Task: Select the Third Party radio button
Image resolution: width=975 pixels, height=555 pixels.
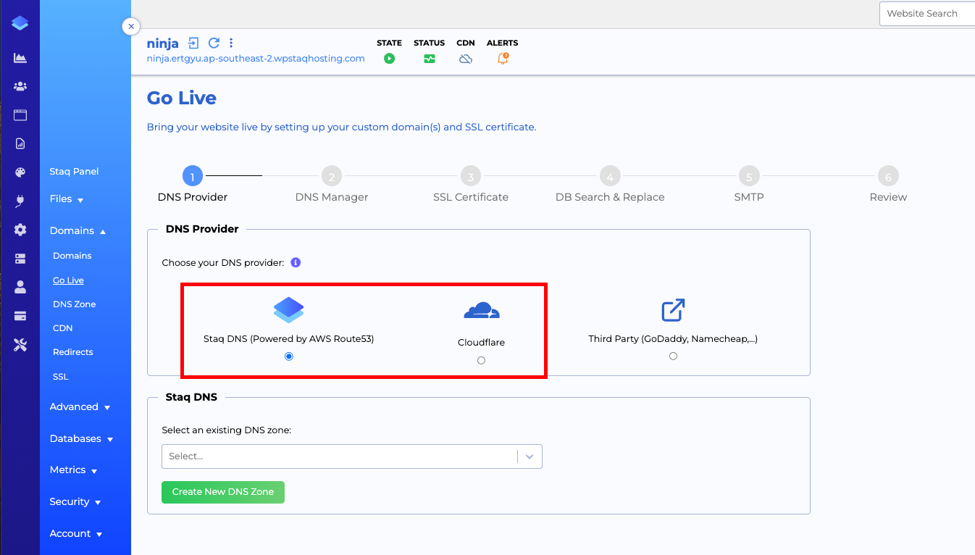Action: click(673, 356)
